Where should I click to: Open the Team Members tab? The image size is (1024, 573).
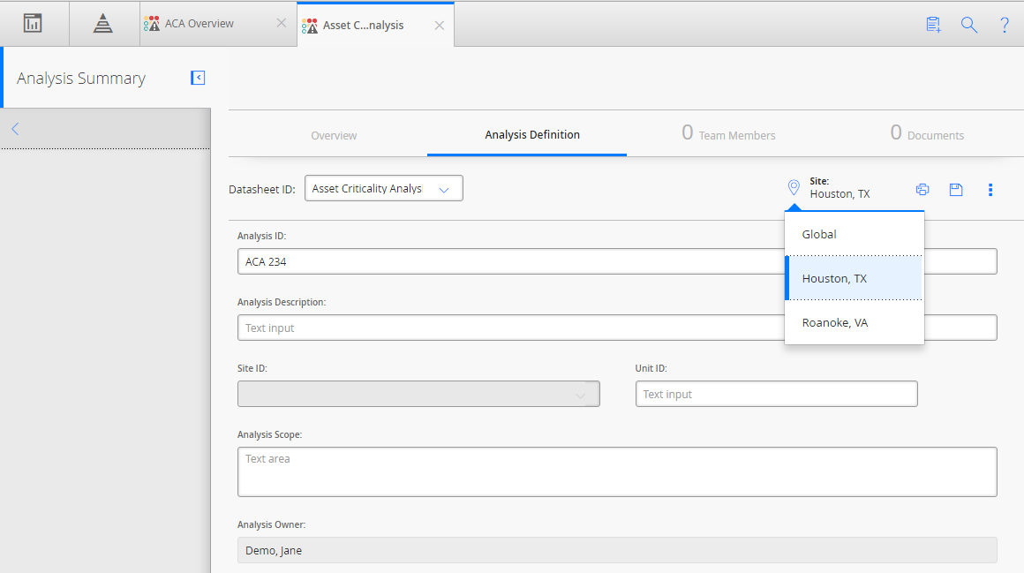(x=729, y=134)
